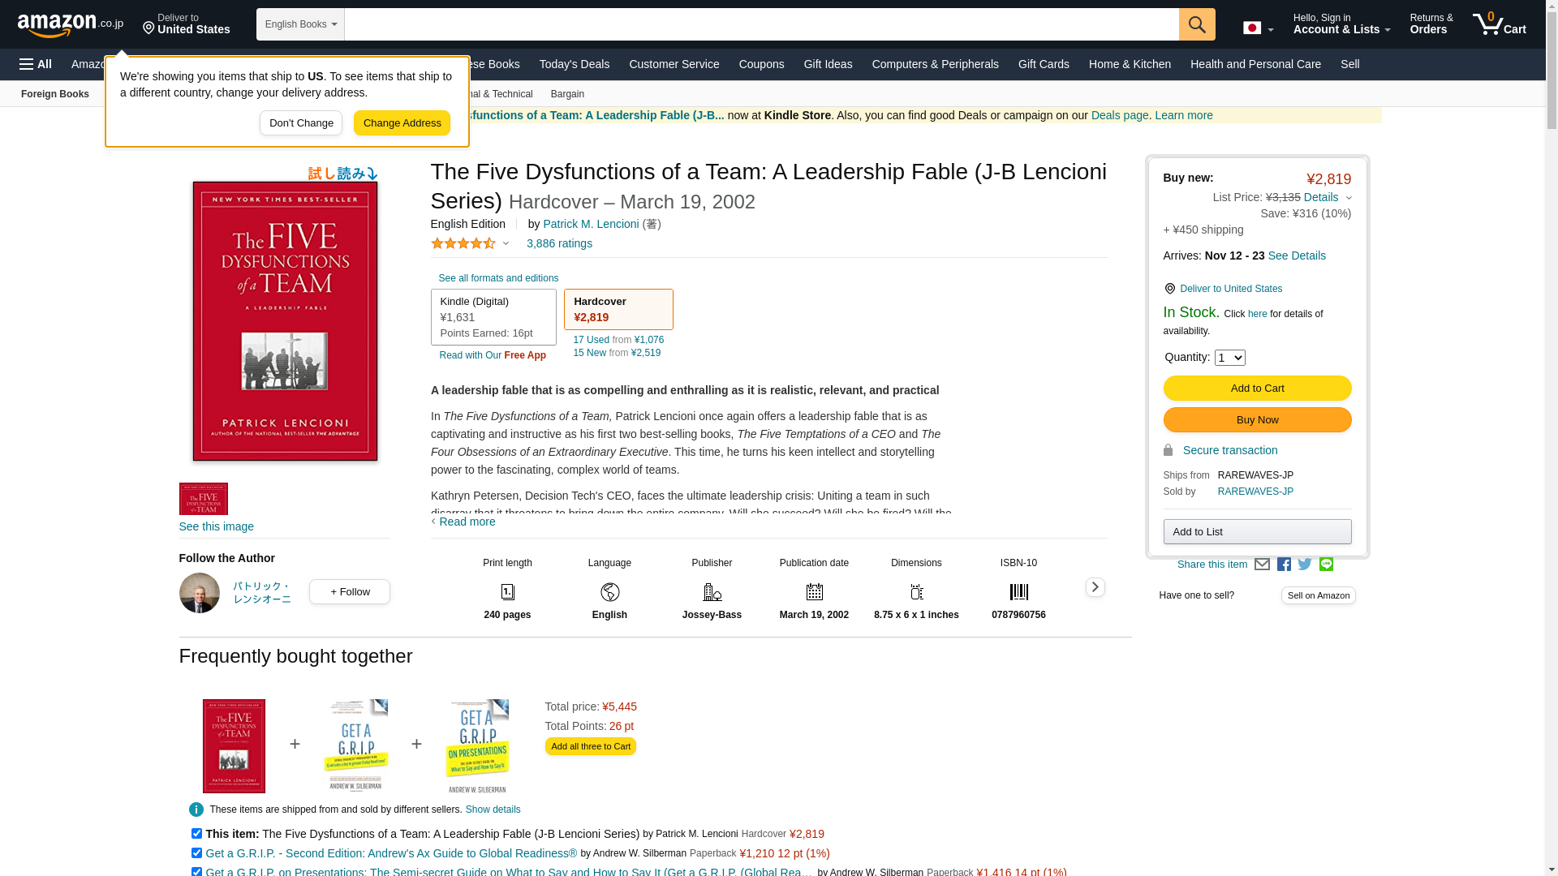Open the shopping cart icon
1558x876 pixels.
1499,24
